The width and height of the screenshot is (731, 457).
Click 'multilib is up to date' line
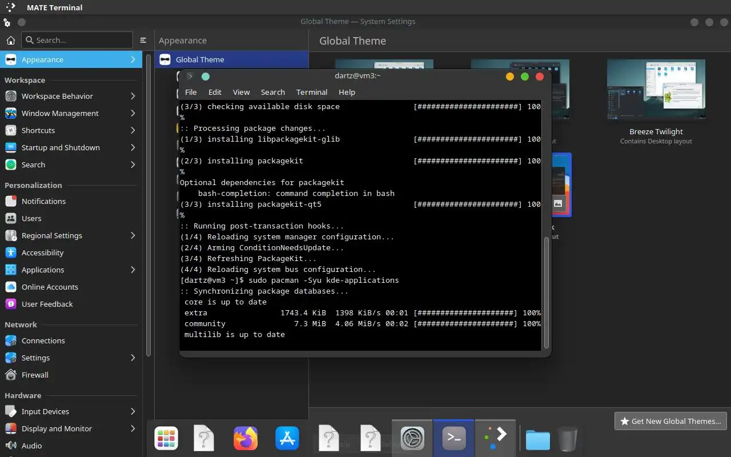[235, 334]
